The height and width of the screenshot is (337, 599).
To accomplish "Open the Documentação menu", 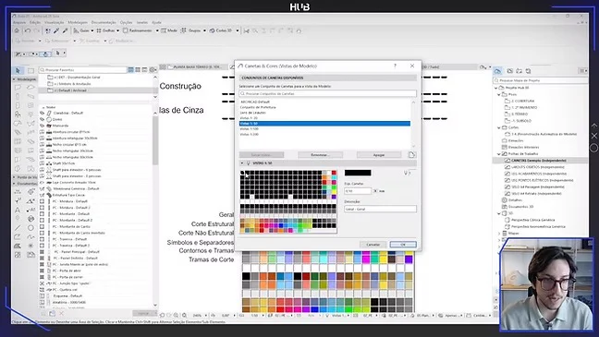I will 104,22.
